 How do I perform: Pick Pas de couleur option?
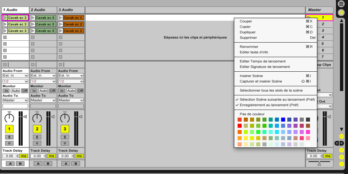pos(251,114)
